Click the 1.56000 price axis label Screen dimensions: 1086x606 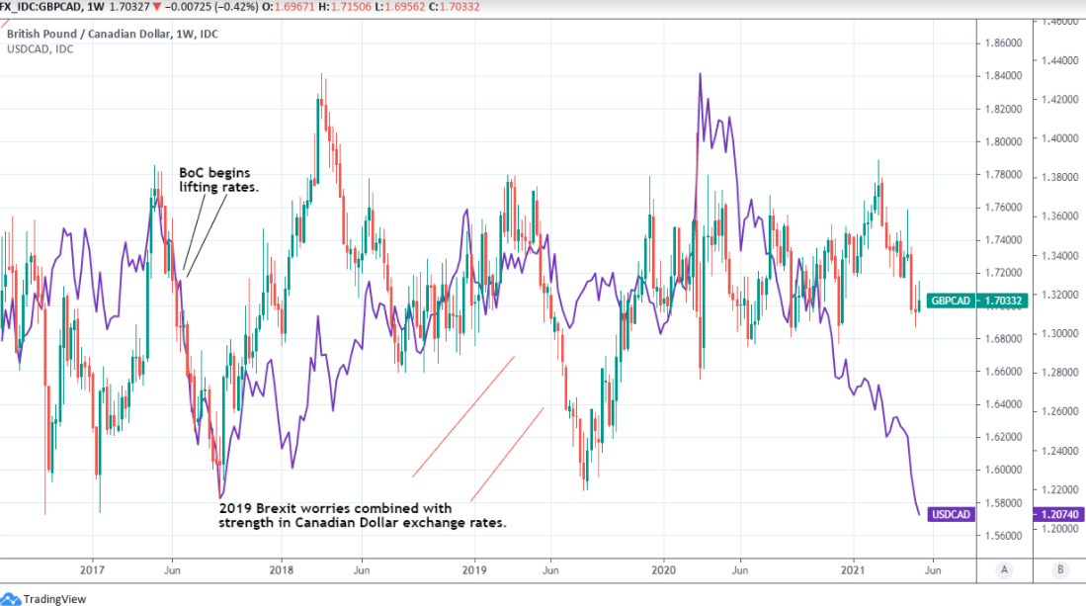point(1004,536)
